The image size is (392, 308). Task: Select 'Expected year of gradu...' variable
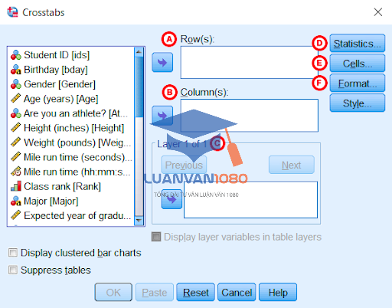[x=70, y=215]
